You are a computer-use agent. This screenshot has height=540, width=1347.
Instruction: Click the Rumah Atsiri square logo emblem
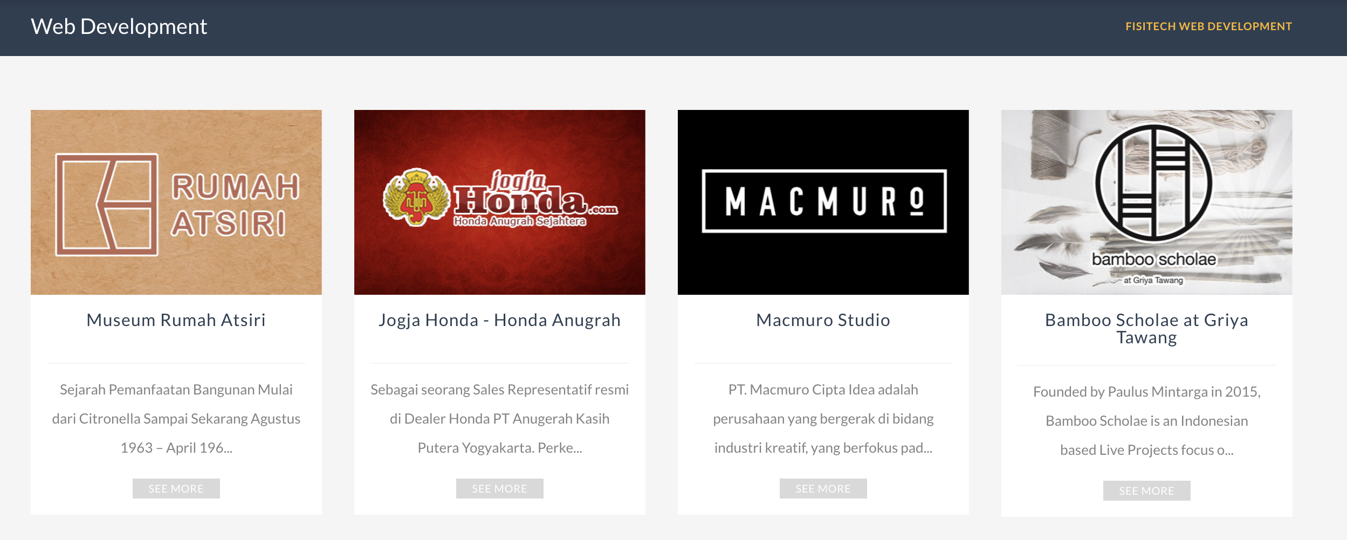point(107,204)
